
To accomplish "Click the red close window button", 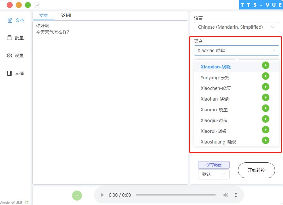I will tap(9, 5).
